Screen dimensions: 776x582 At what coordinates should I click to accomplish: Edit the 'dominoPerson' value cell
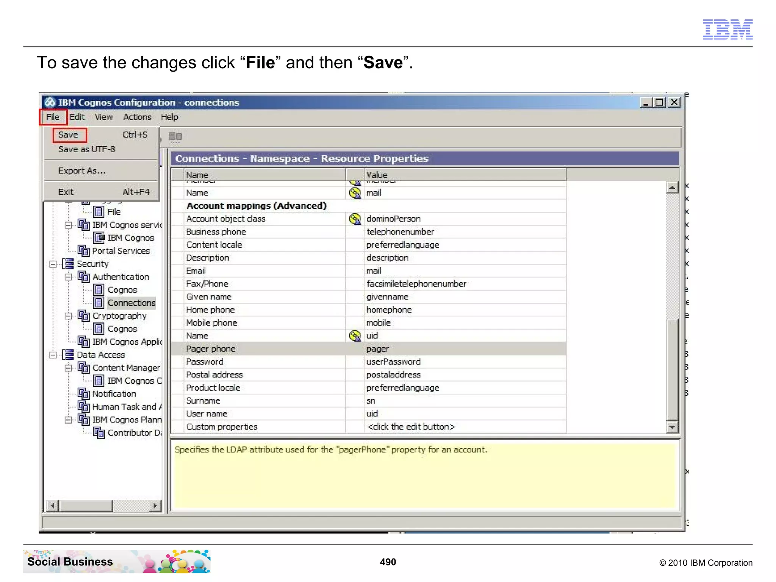(x=465, y=219)
